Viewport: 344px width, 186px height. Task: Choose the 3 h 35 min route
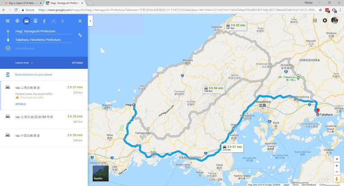[x=44, y=119]
